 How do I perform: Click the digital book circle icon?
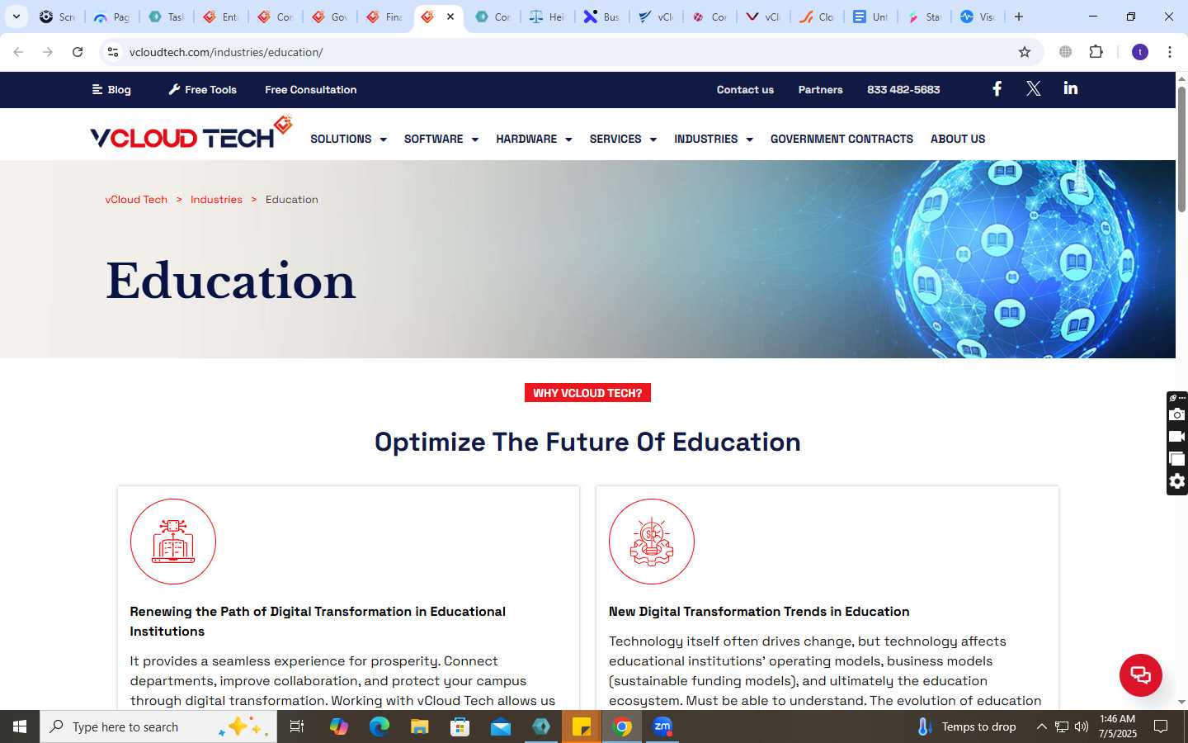(x=173, y=542)
